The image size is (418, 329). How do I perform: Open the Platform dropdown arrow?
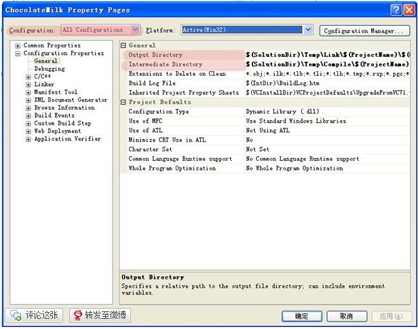coord(308,30)
